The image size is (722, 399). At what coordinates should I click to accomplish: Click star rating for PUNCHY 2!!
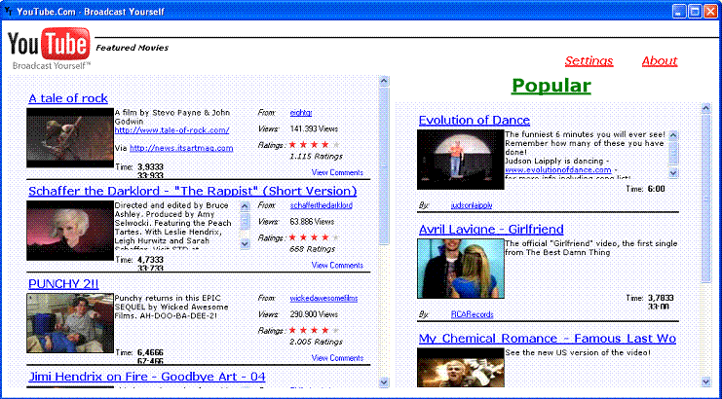314,331
